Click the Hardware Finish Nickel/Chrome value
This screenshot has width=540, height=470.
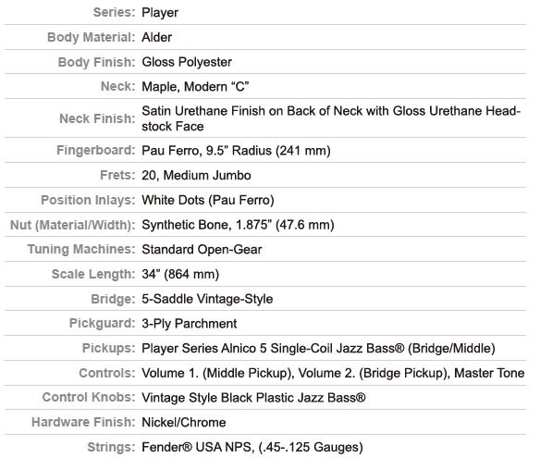[x=184, y=423]
